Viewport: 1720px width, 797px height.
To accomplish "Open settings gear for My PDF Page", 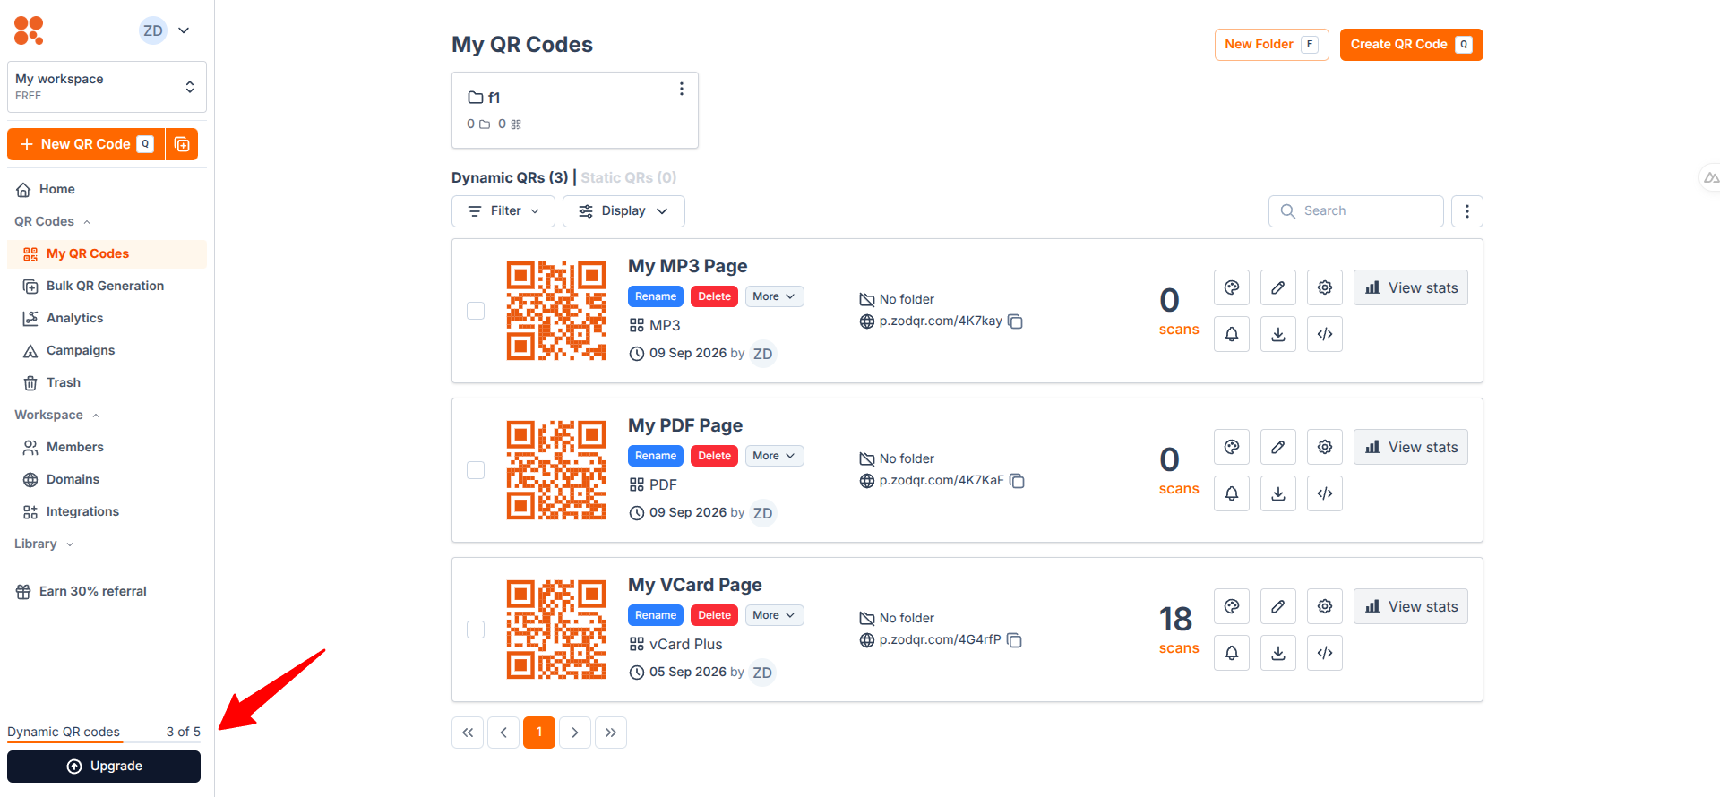I will click(x=1325, y=447).
